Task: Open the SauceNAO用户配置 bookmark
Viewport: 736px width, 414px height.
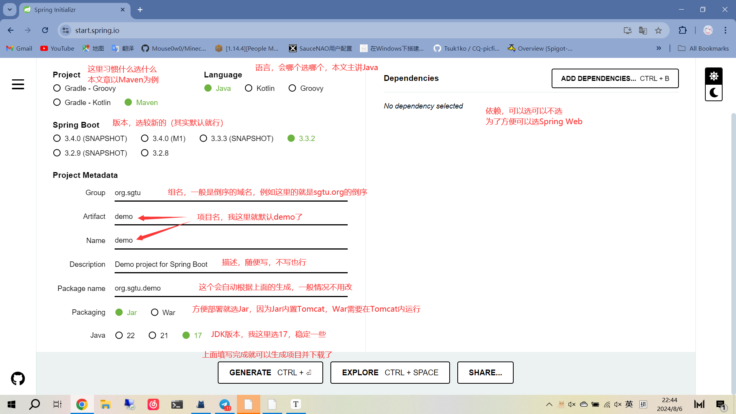Action: pyautogui.click(x=320, y=48)
